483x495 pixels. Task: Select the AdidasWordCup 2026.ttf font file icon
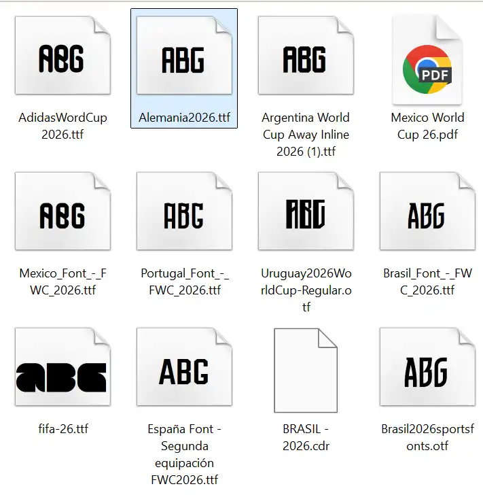pyautogui.click(x=62, y=56)
